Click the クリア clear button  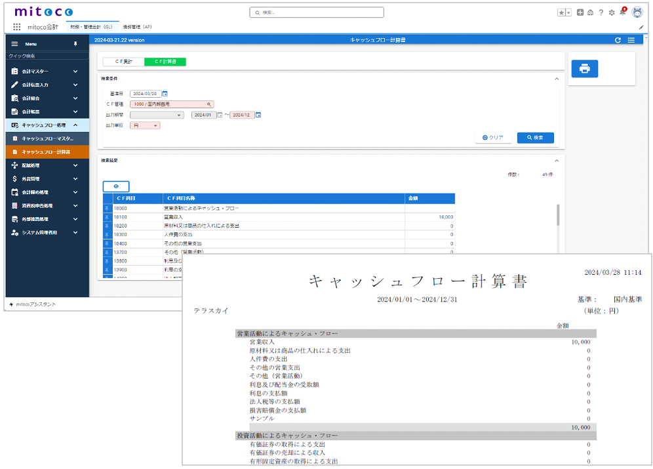(x=493, y=138)
